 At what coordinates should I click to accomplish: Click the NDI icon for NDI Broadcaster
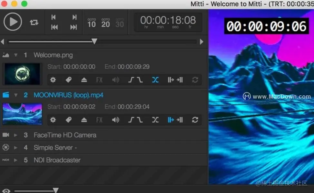[6, 160]
